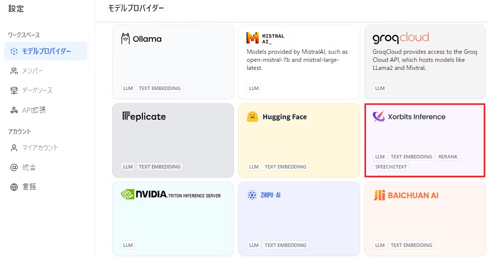Click the 設定 title
The height and width of the screenshot is (258, 488).
pos(16,9)
